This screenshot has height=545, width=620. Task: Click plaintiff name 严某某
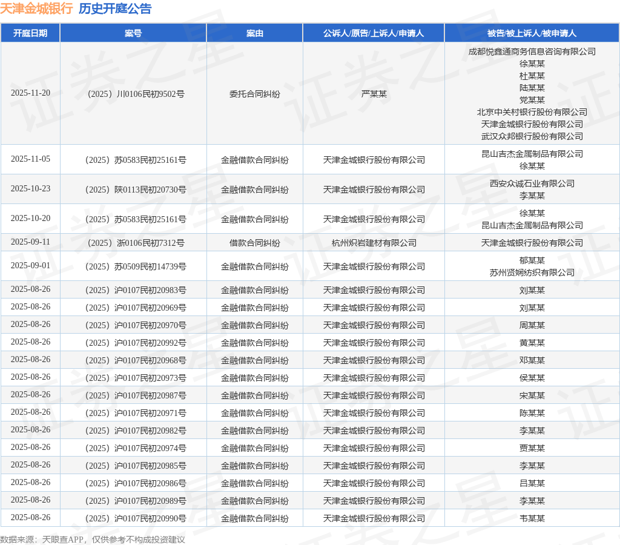374,94
